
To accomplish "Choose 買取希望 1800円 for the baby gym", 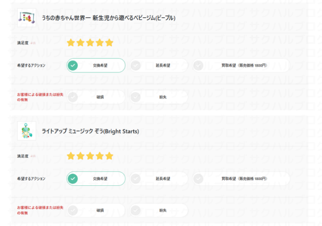I will point(241,65).
